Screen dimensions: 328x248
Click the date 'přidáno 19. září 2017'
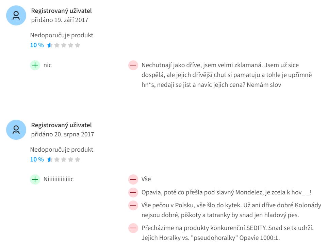coord(60,20)
